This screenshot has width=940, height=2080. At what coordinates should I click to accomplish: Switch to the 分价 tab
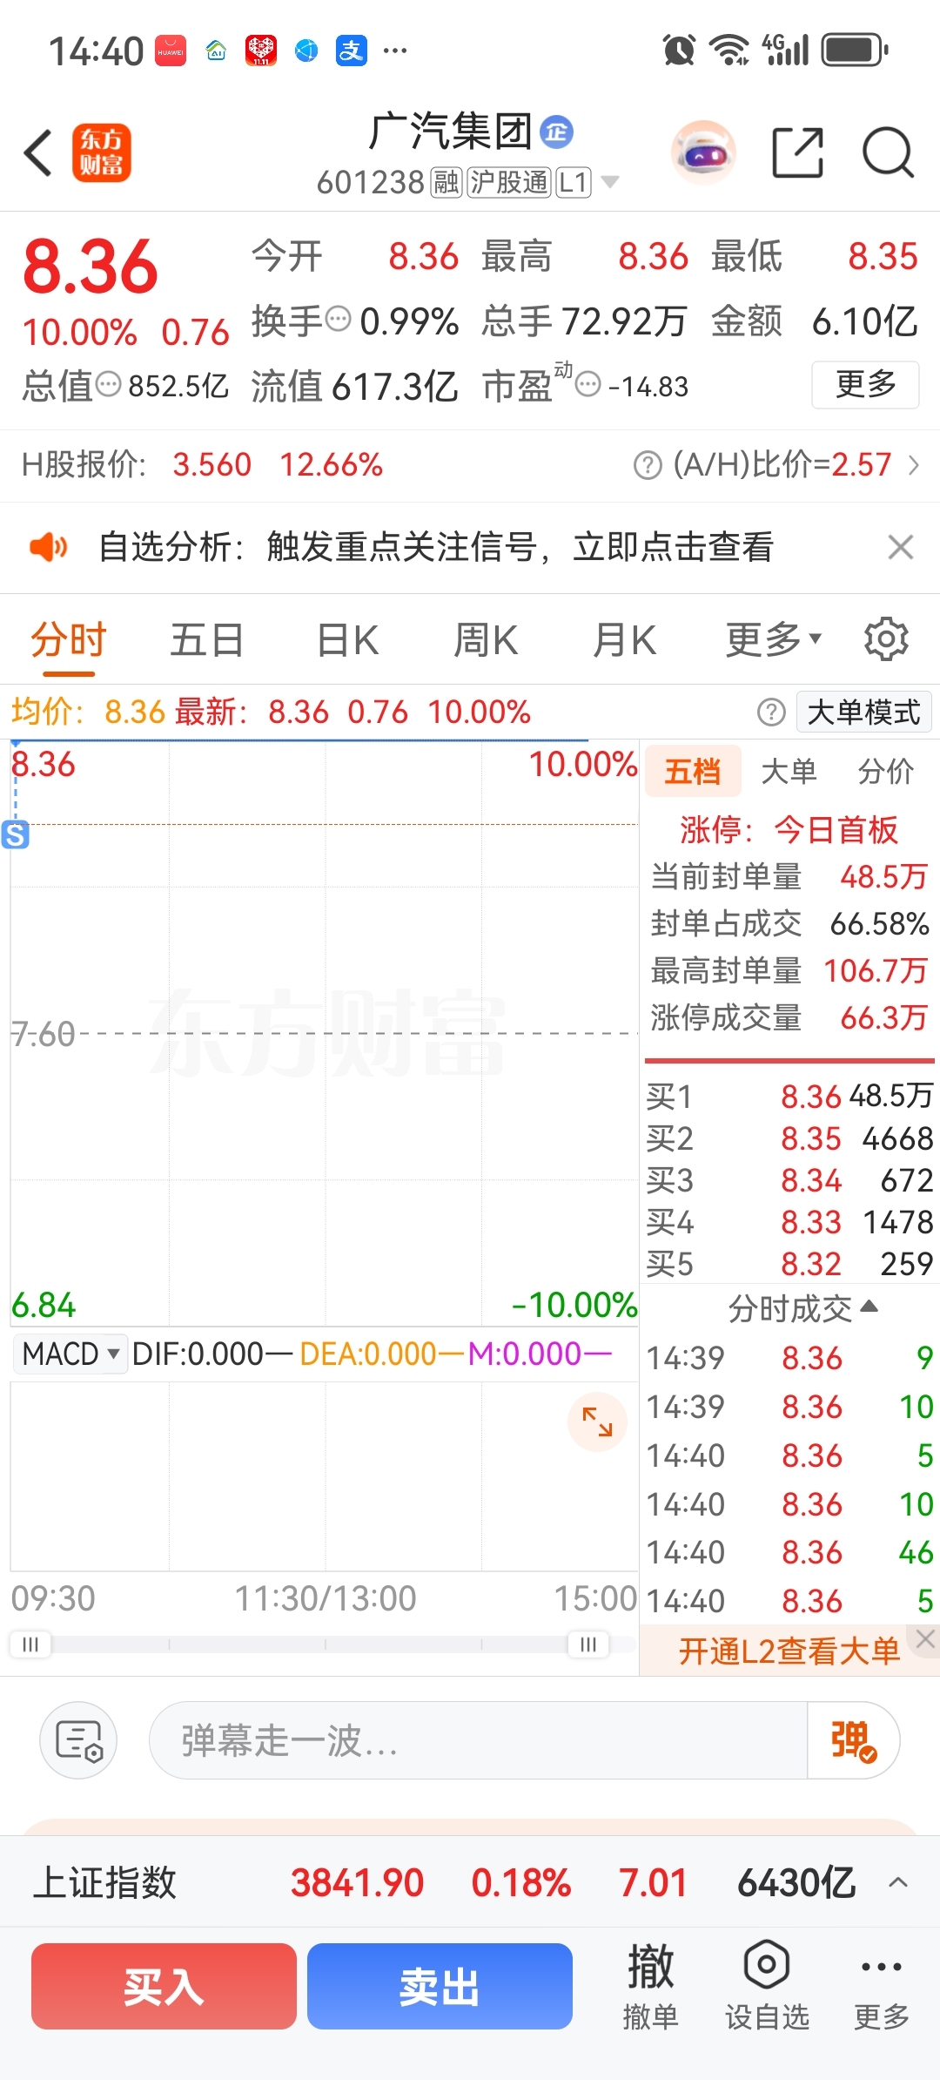pyautogui.click(x=885, y=771)
